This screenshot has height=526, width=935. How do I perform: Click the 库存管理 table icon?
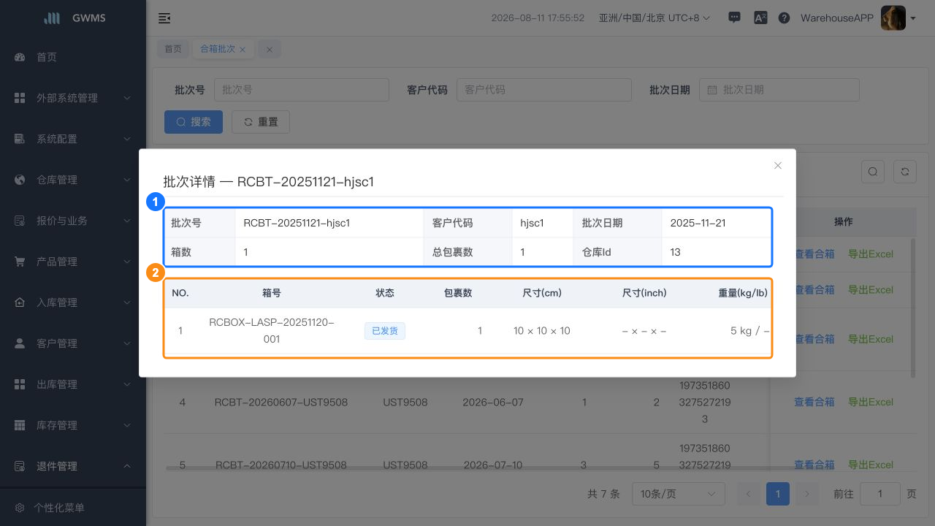(20, 425)
